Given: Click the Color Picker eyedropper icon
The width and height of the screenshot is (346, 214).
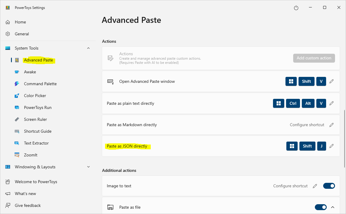Looking at the screenshot, I should [17, 96].
